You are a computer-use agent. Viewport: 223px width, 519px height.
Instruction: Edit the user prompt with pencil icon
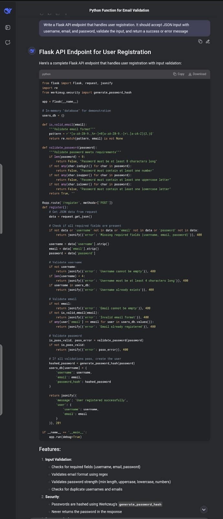208,41
